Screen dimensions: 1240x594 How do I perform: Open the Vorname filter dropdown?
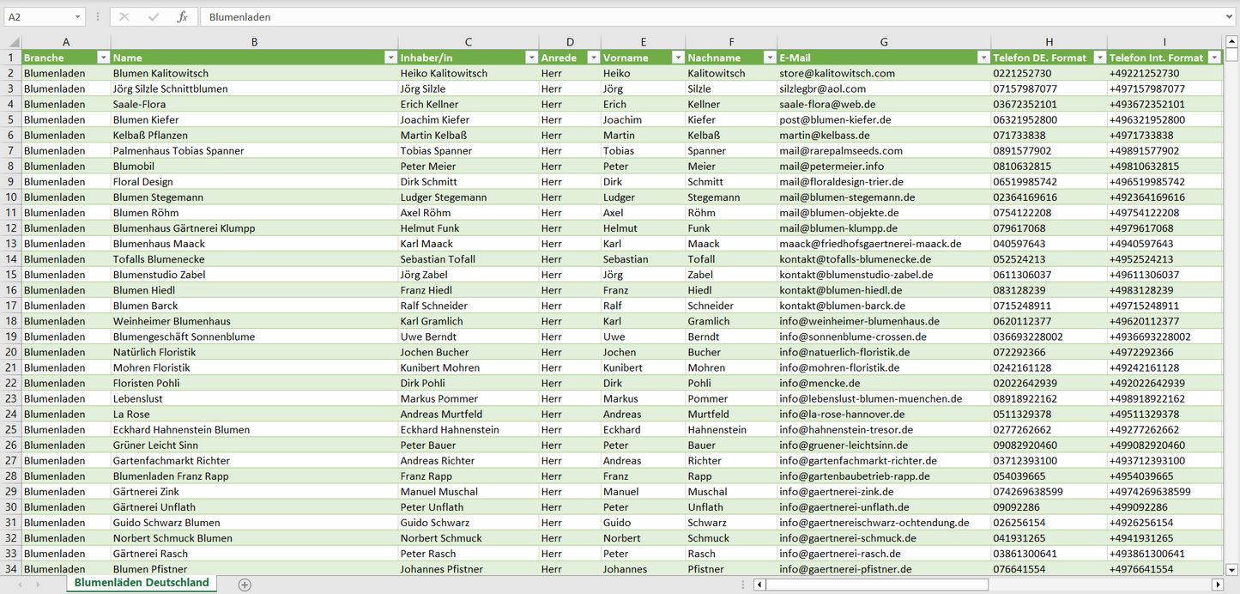click(676, 58)
